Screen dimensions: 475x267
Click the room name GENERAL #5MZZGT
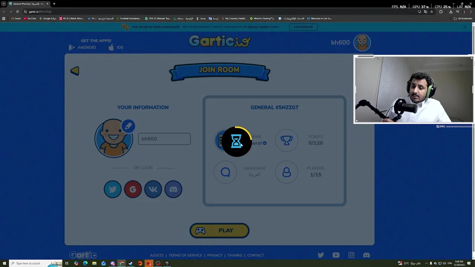pos(274,107)
